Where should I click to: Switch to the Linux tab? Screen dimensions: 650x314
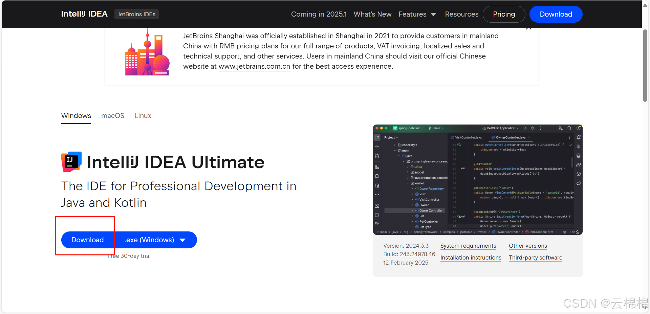(x=143, y=116)
